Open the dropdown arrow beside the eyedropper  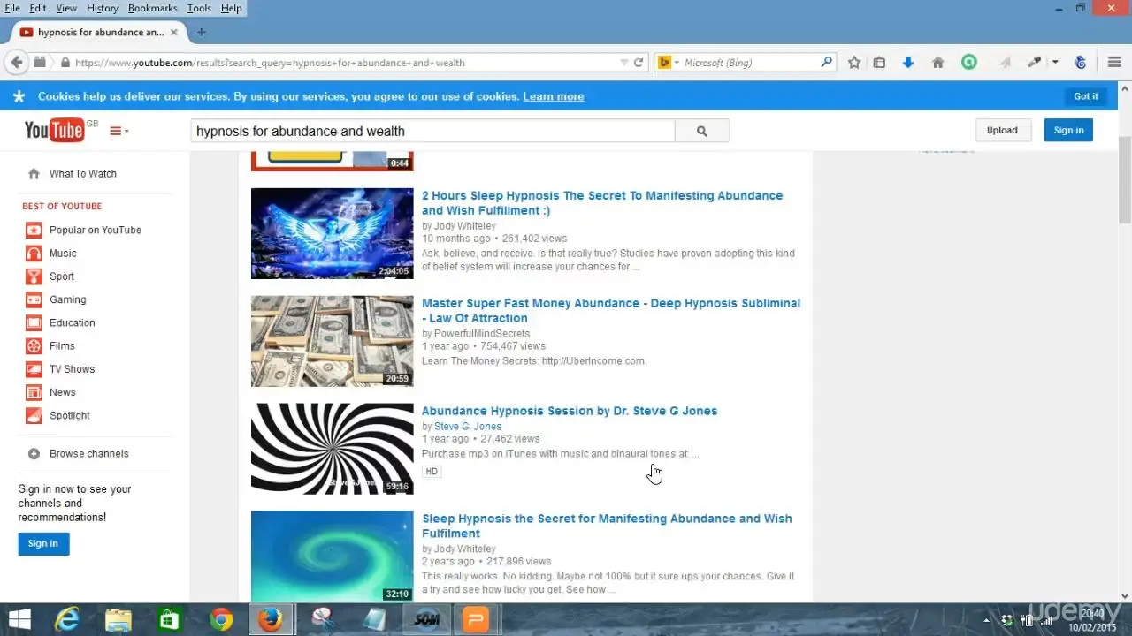[1055, 63]
